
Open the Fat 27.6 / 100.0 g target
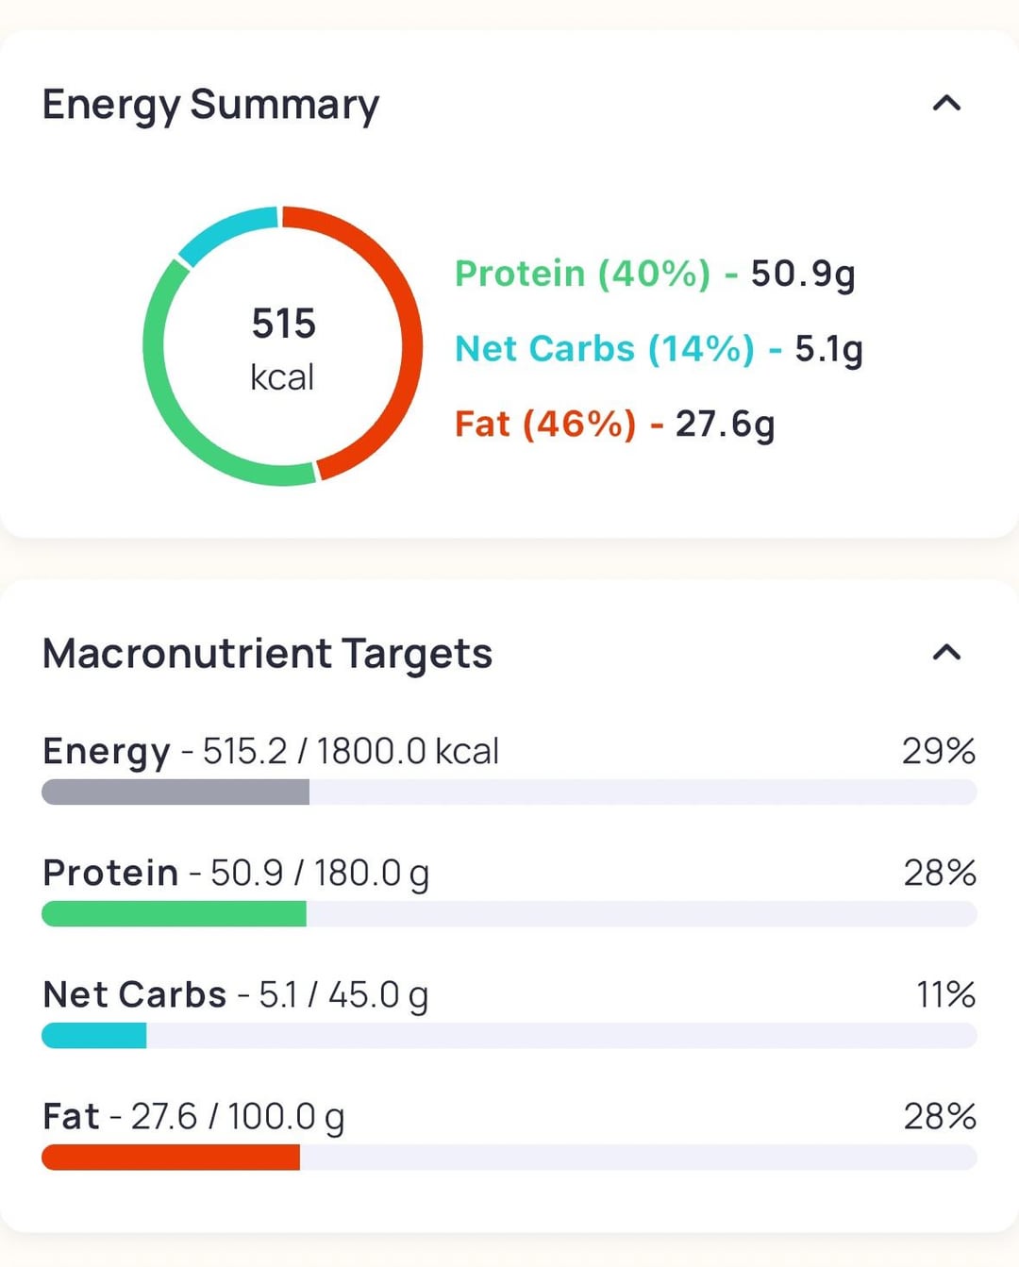(x=193, y=1116)
